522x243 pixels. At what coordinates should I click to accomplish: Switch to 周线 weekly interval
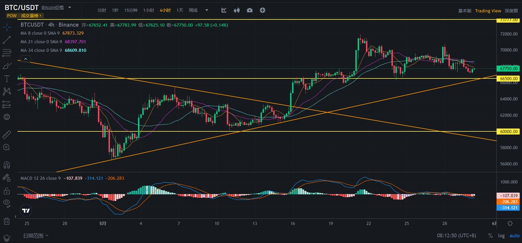[193, 10]
